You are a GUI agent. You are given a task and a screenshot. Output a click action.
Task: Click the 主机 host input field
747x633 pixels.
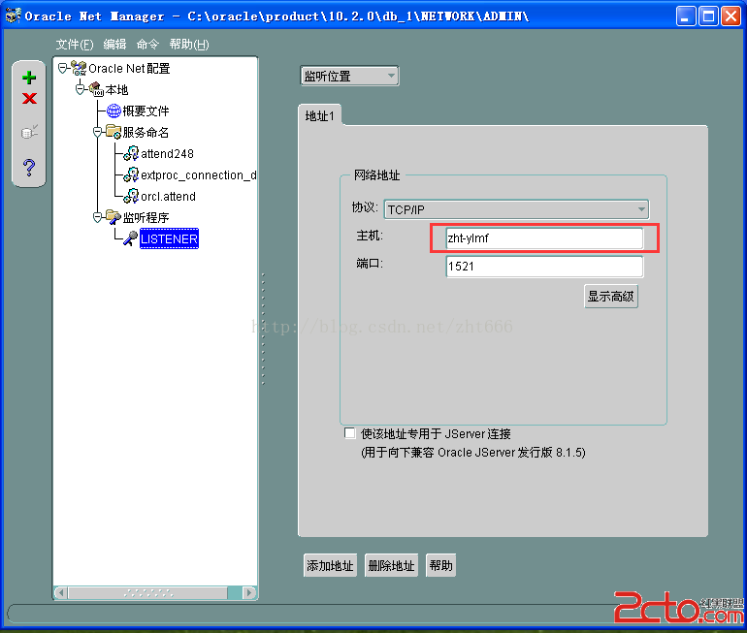544,237
